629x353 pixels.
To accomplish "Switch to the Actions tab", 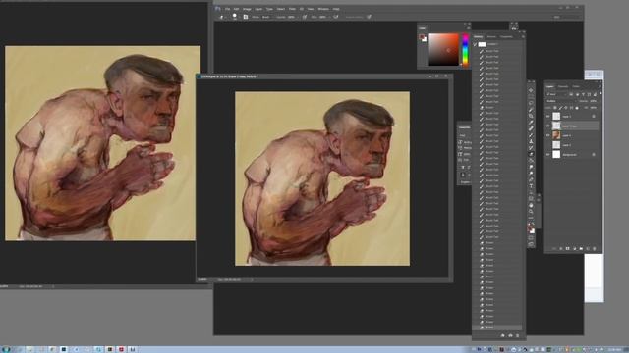I will coord(491,36).
